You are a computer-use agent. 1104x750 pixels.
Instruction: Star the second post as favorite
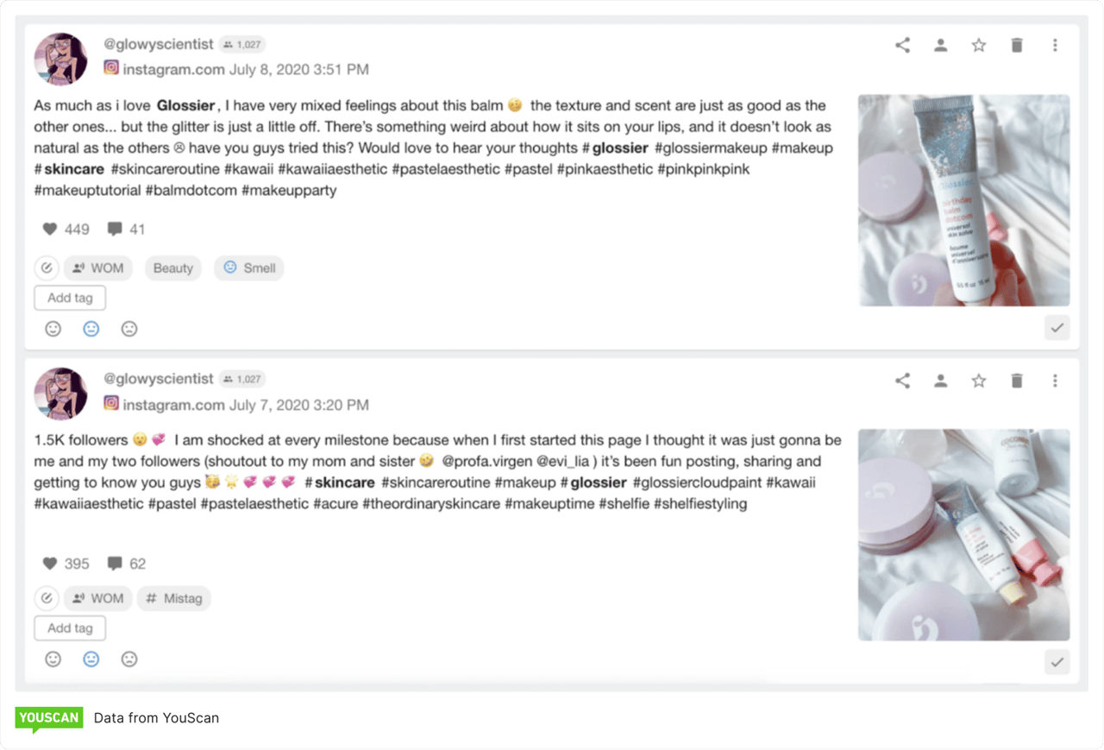[979, 381]
